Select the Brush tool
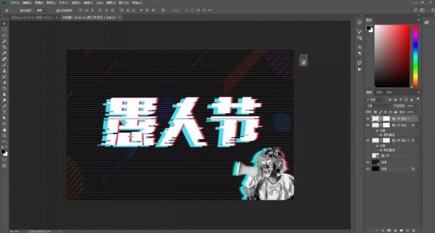This screenshot has width=435, height=233. [4, 65]
